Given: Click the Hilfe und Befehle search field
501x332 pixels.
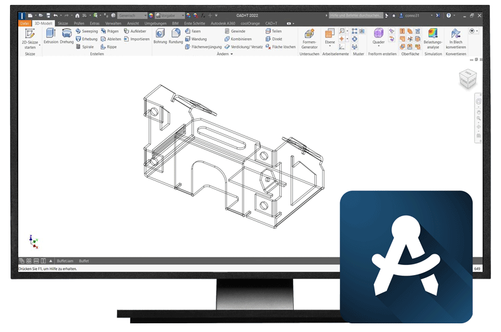Looking at the screenshot, I should 356,15.
